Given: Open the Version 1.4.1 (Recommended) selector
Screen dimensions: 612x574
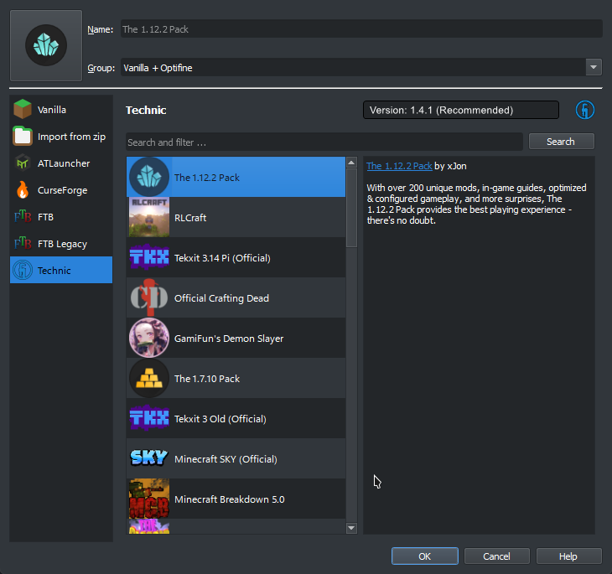Looking at the screenshot, I should (x=460, y=110).
